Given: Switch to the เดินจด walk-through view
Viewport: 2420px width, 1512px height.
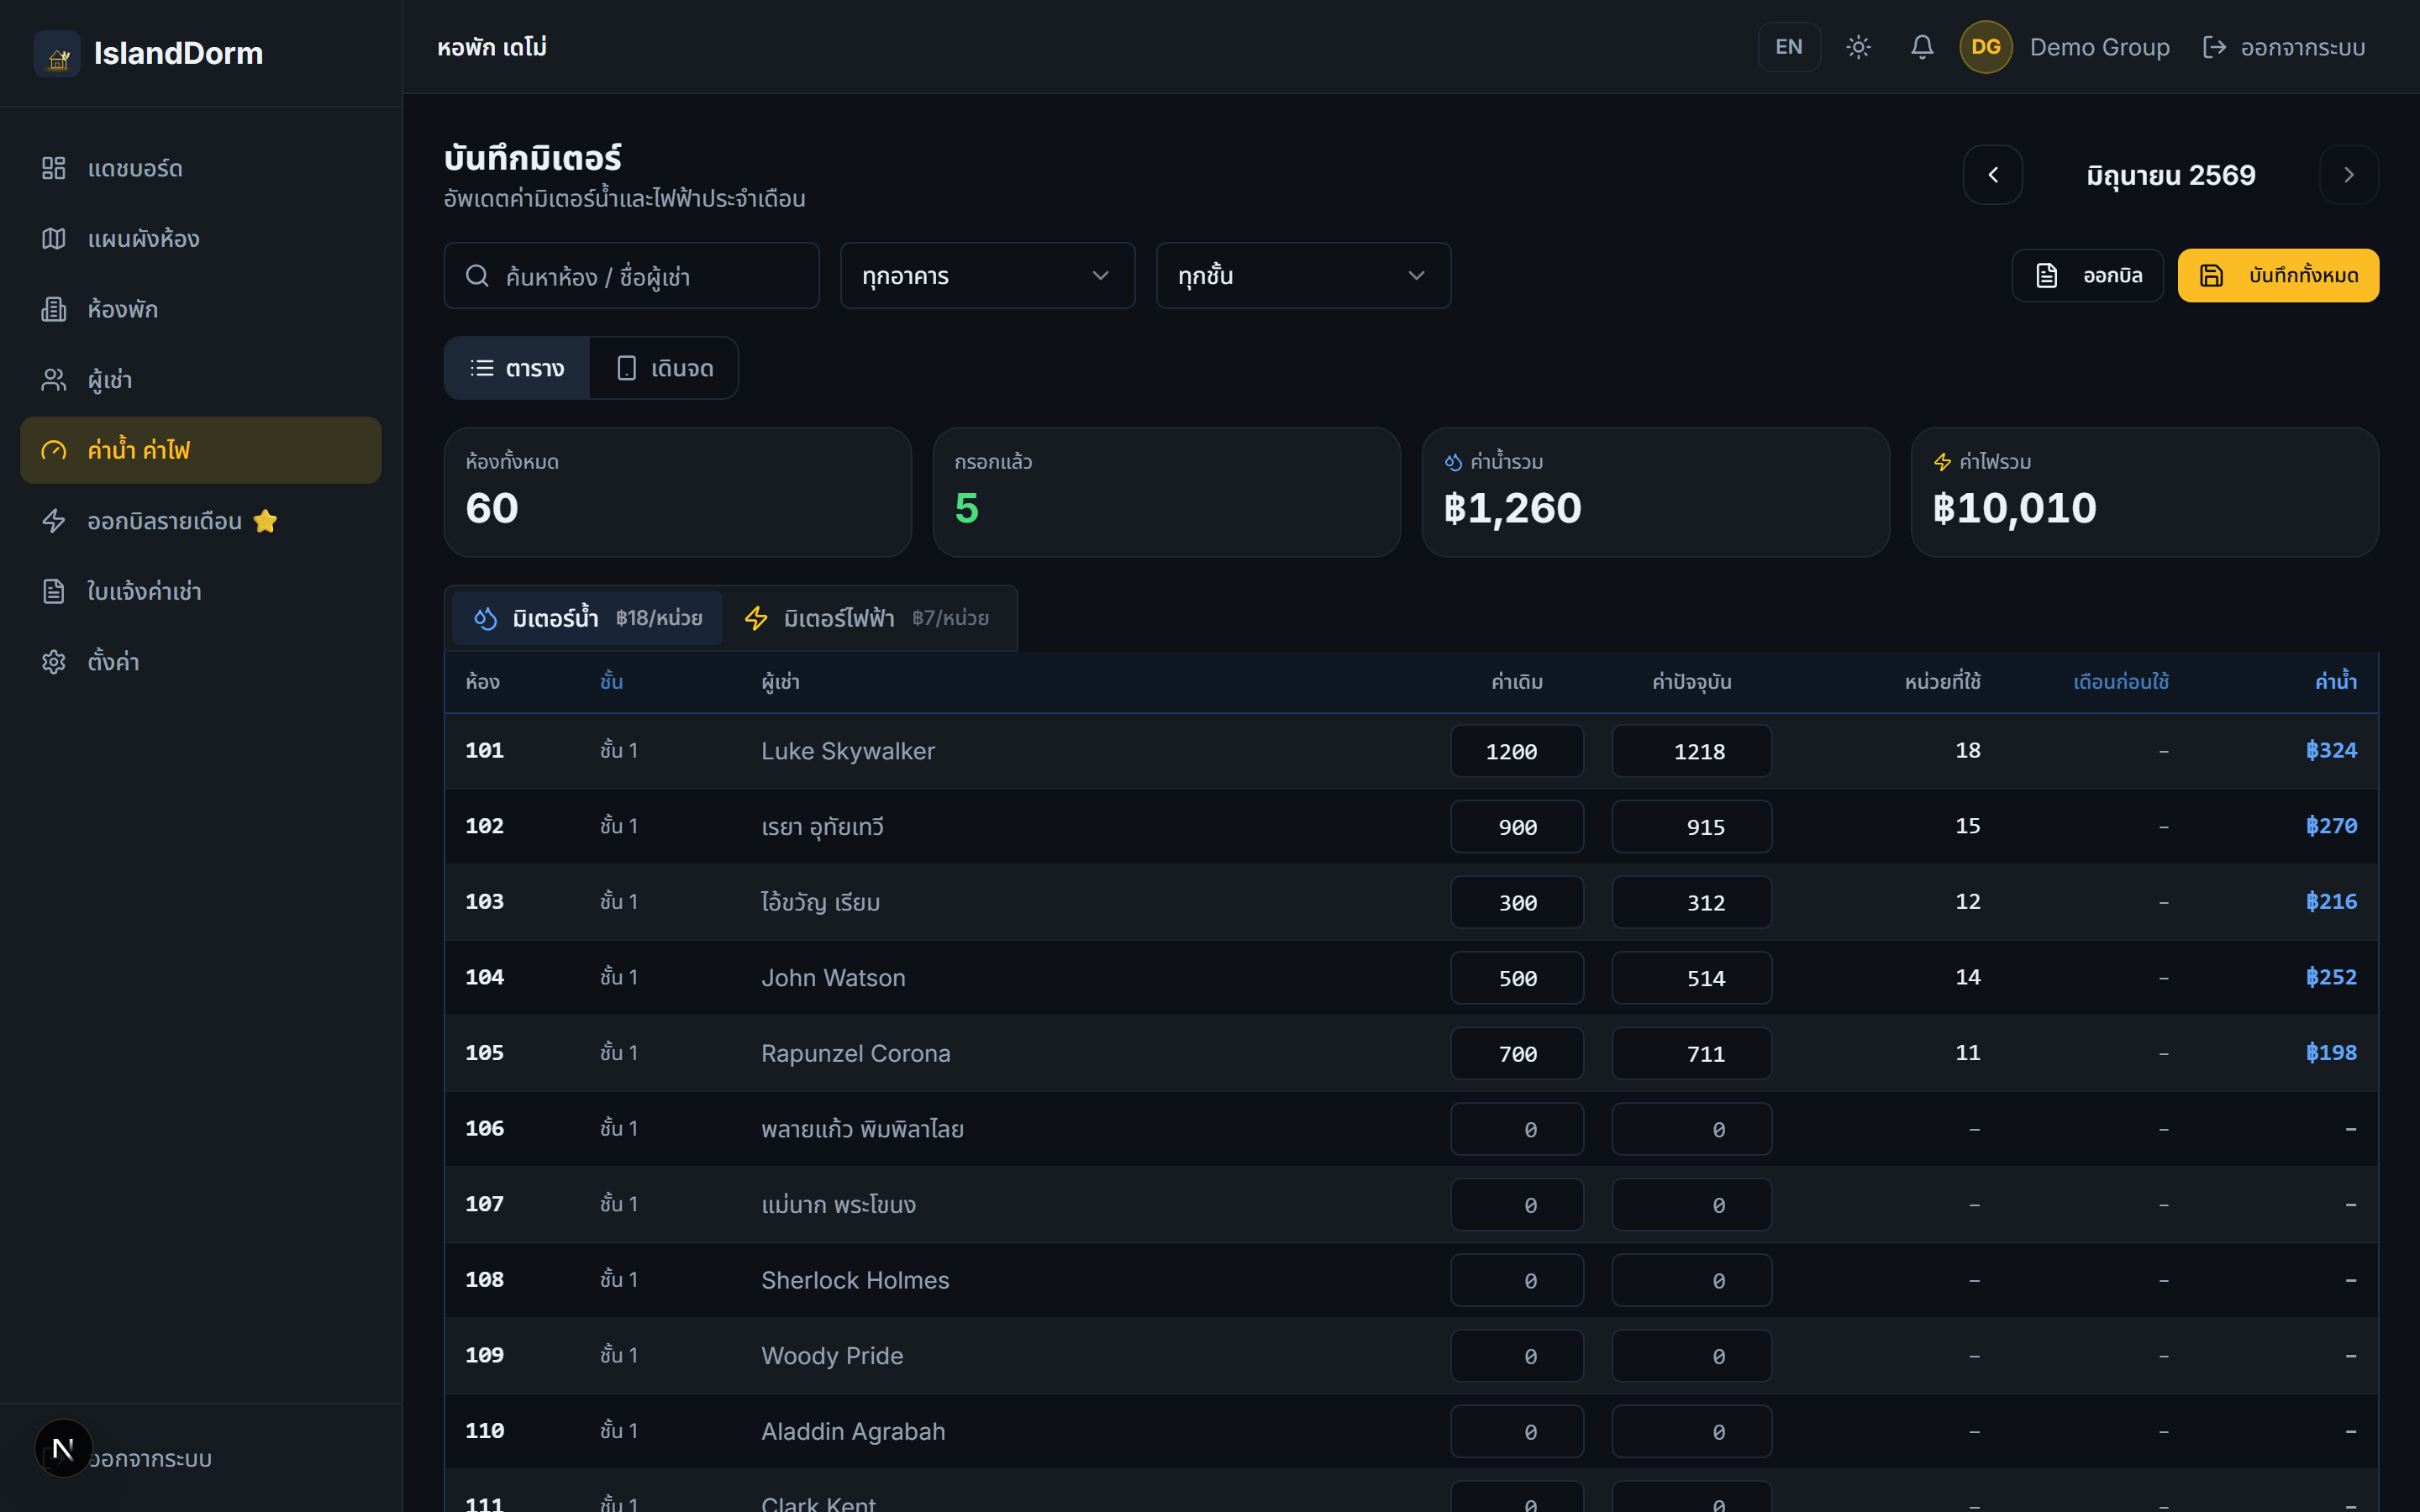Looking at the screenshot, I should [664, 368].
